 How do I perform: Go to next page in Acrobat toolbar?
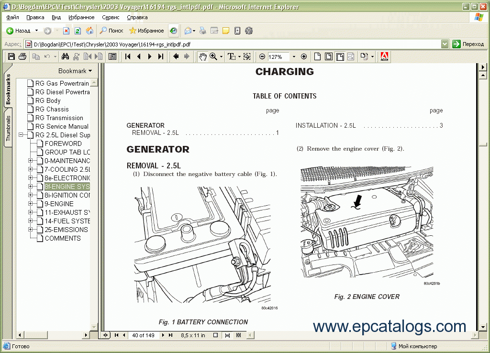click(150, 56)
